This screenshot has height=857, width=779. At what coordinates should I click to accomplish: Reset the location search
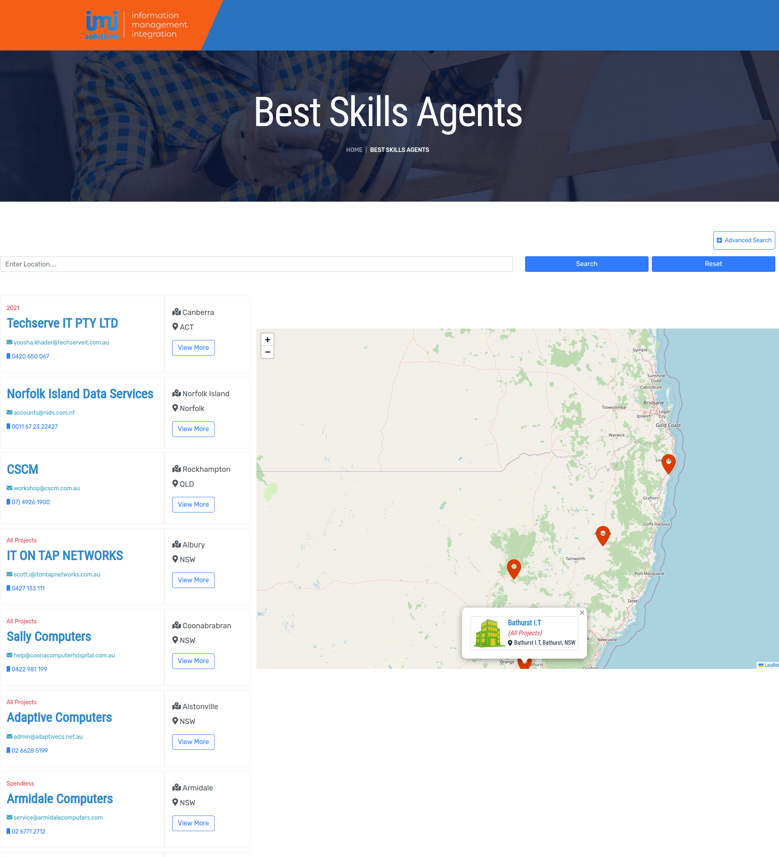point(713,264)
